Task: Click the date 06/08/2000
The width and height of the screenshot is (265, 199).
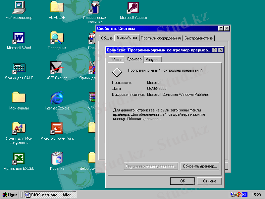Action: (157, 89)
